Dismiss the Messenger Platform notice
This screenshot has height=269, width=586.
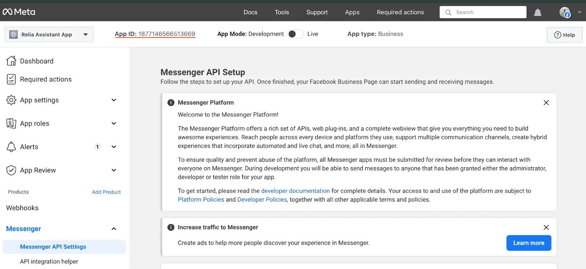546,103
